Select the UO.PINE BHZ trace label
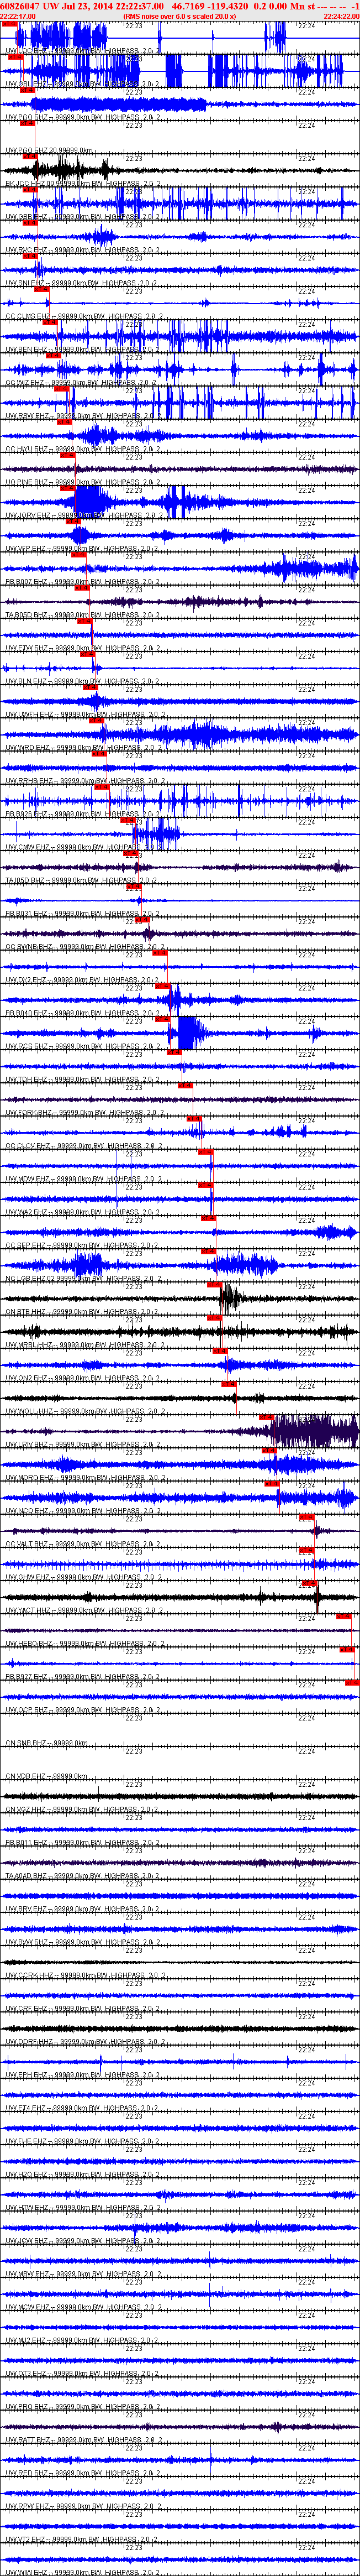 coord(84,482)
